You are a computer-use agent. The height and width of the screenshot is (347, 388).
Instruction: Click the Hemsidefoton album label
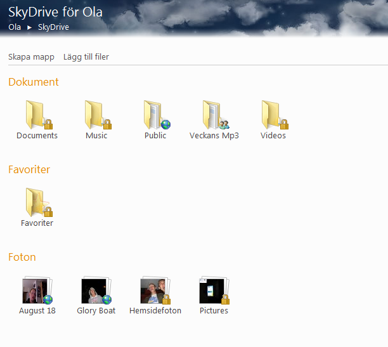[155, 311]
